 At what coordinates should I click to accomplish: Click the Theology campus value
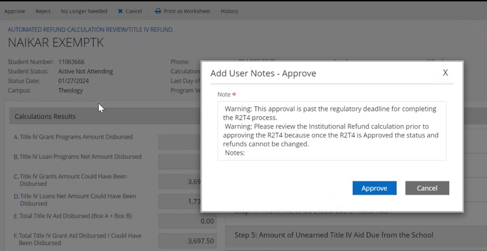71,91
